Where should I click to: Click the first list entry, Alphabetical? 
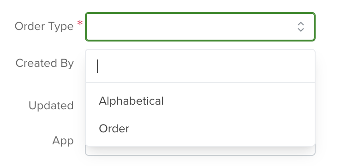point(200,101)
